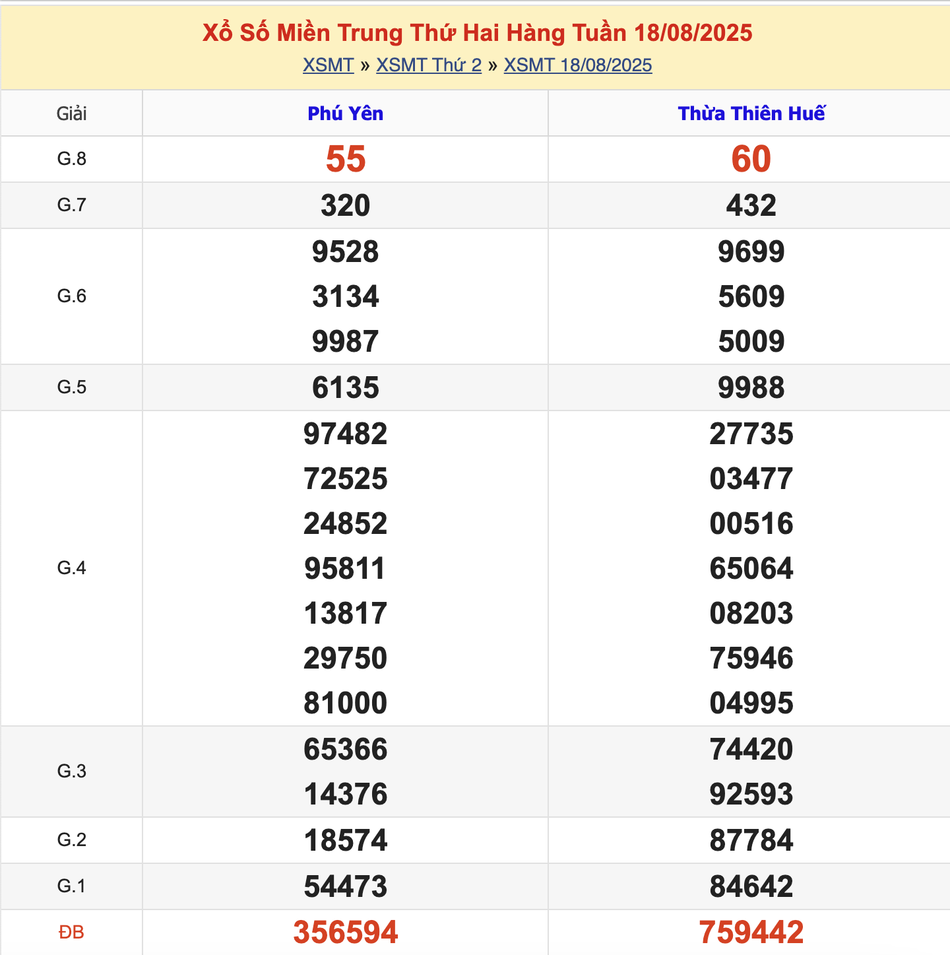Select the ĐB special prize label
Image resolution: width=950 pixels, height=955 pixels.
point(71,932)
